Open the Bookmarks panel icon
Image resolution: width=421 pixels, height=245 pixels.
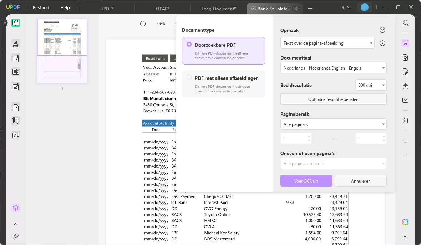pyautogui.click(x=16, y=222)
